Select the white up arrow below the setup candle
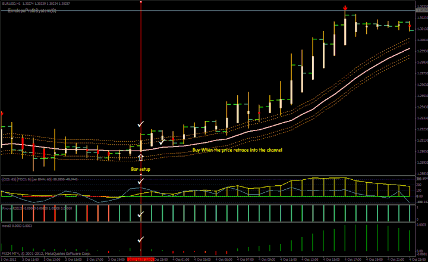 click(x=140, y=157)
